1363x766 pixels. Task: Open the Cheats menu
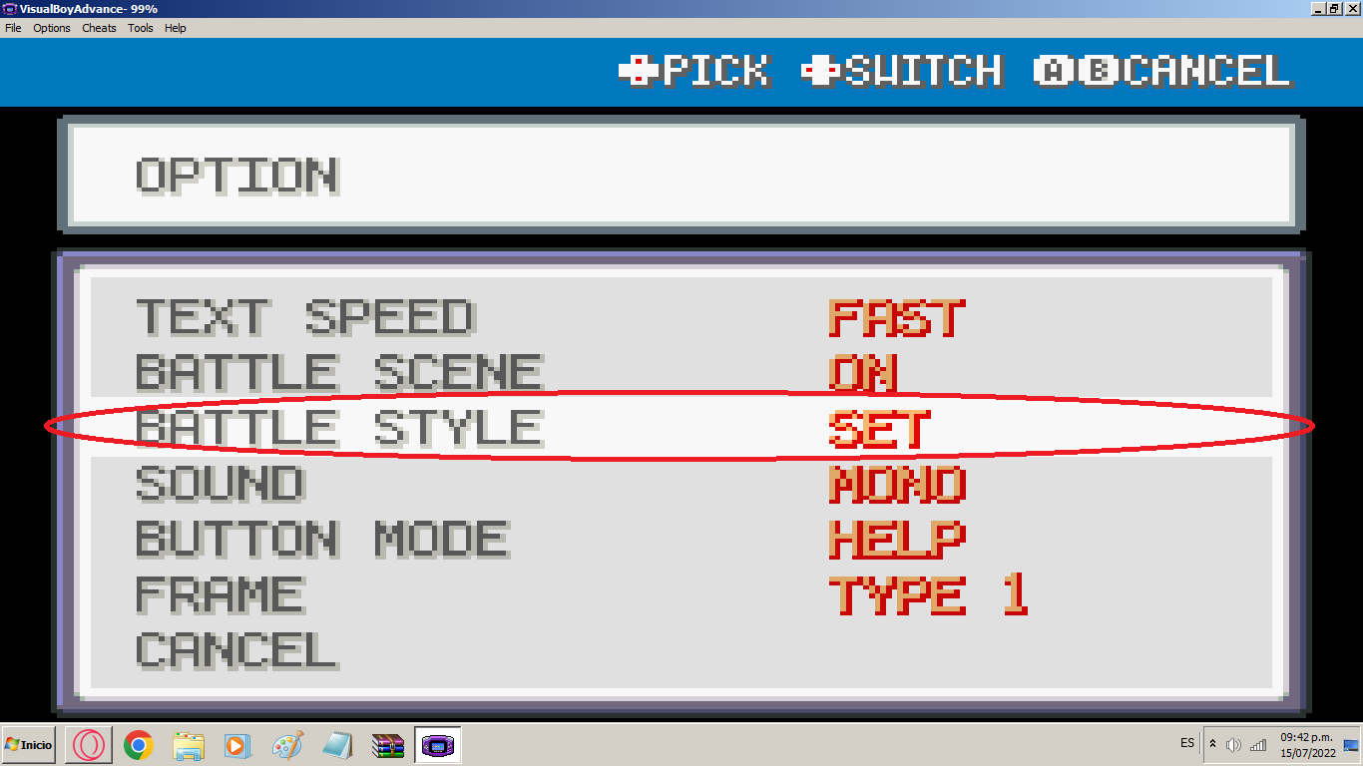point(99,28)
